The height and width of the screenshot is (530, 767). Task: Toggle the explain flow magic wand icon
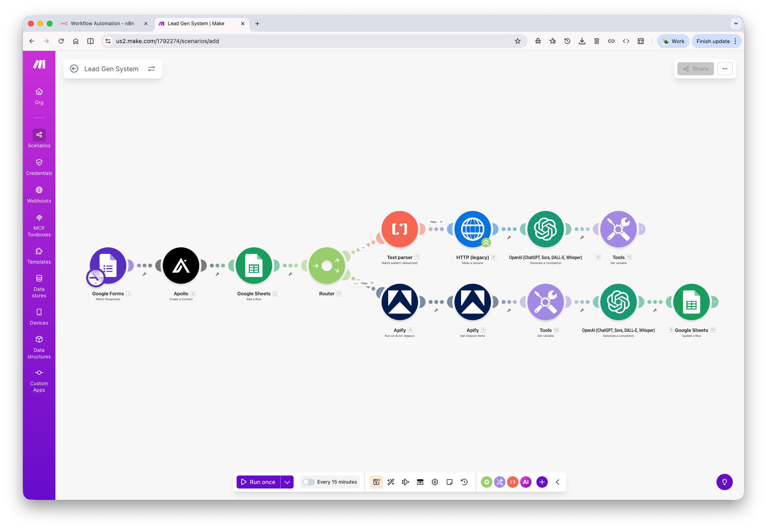pos(391,482)
